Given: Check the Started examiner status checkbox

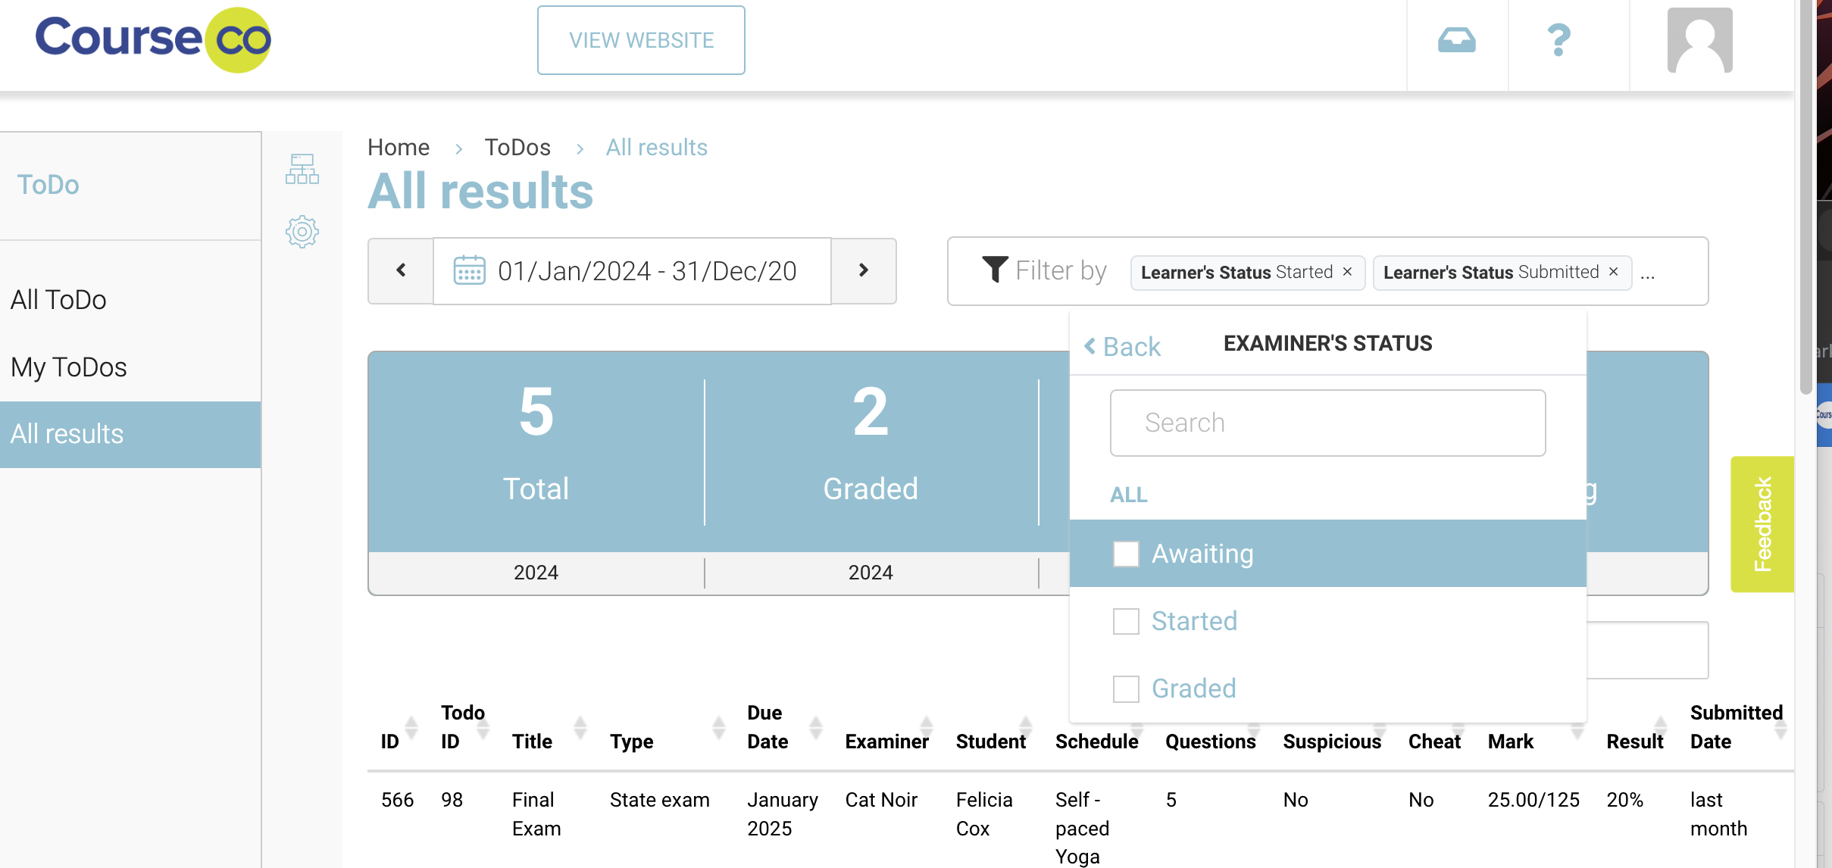Looking at the screenshot, I should (1126, 621).
